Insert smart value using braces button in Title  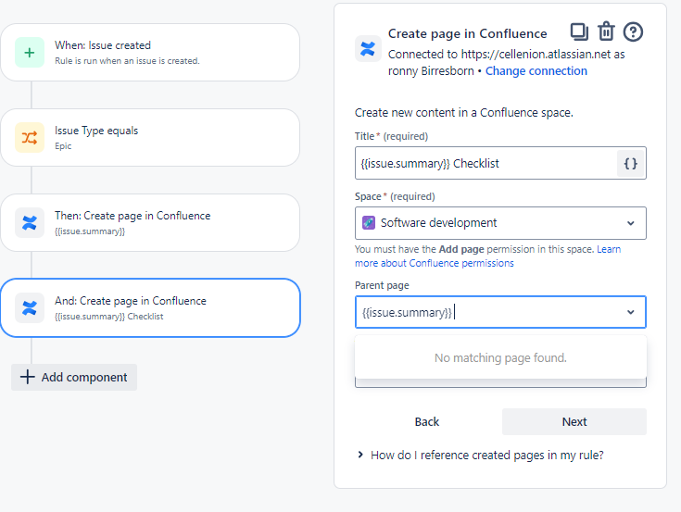631,164
